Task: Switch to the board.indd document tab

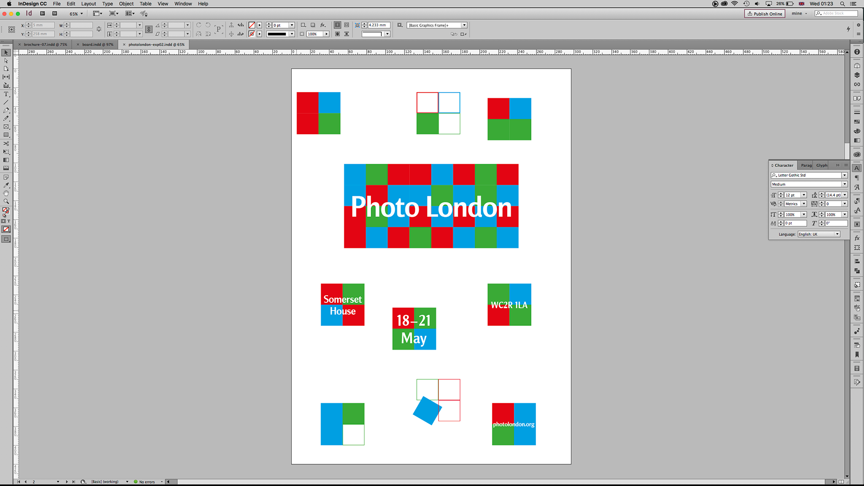Action: (x=98, y=45)
